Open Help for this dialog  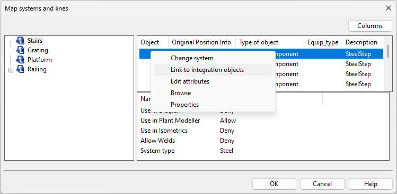pyautogui.click(x=370, y=184)
